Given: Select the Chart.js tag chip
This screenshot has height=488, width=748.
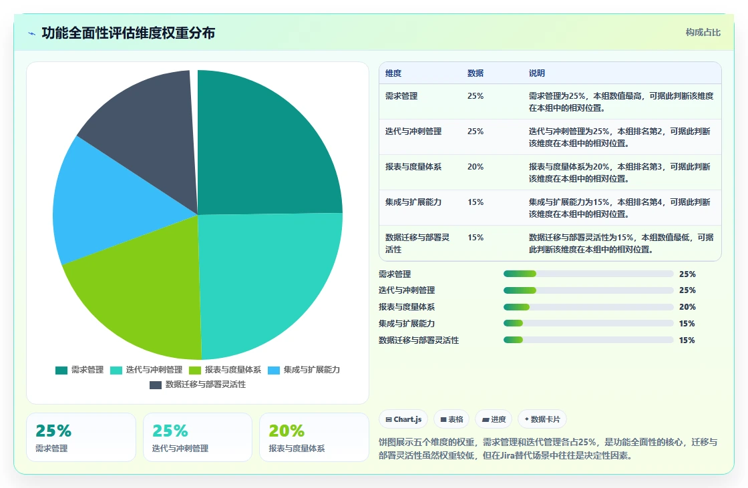Looking at the screenshot, I should coord(403,419).
